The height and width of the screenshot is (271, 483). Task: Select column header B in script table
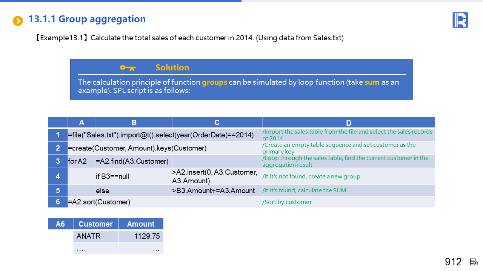(134, 122)
